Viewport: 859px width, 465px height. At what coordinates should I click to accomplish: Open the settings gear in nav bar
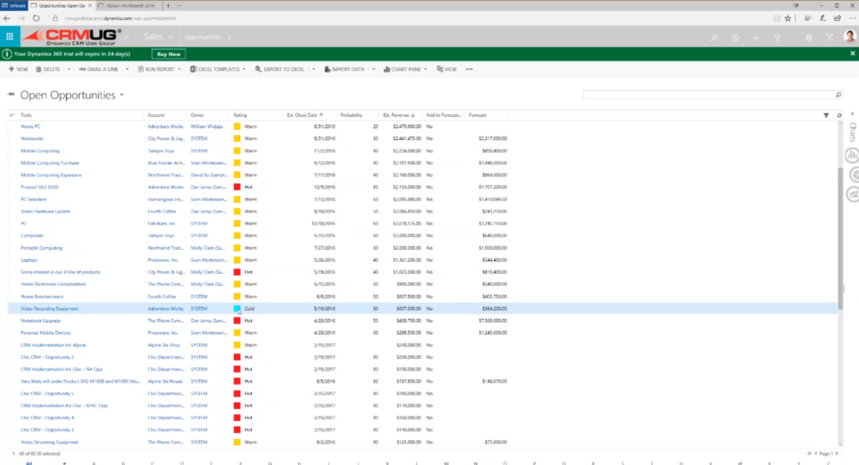point(809,37)
